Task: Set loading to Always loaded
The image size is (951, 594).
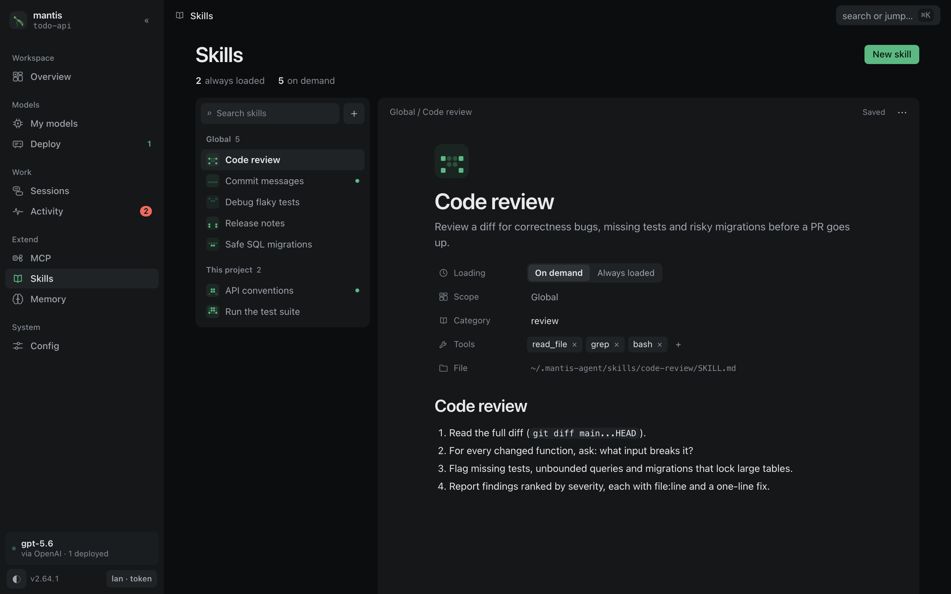Action: pyautogui.click(x=626, y=273)
